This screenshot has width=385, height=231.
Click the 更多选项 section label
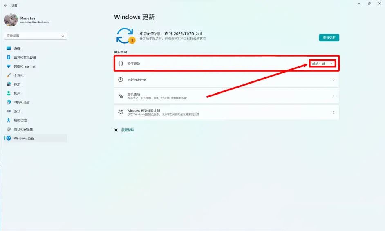click(x=120, y=52)
